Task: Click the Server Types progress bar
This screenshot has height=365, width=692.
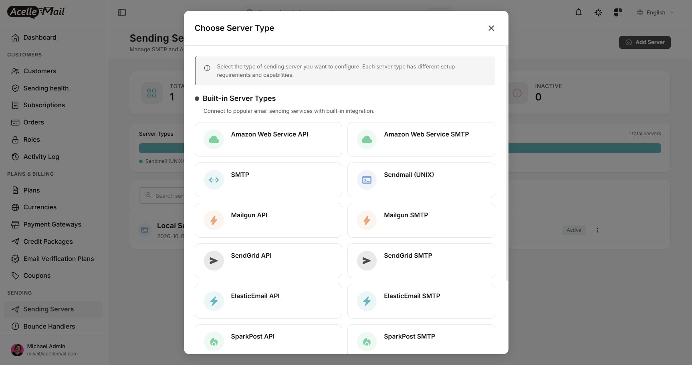Action: [585, 148]
